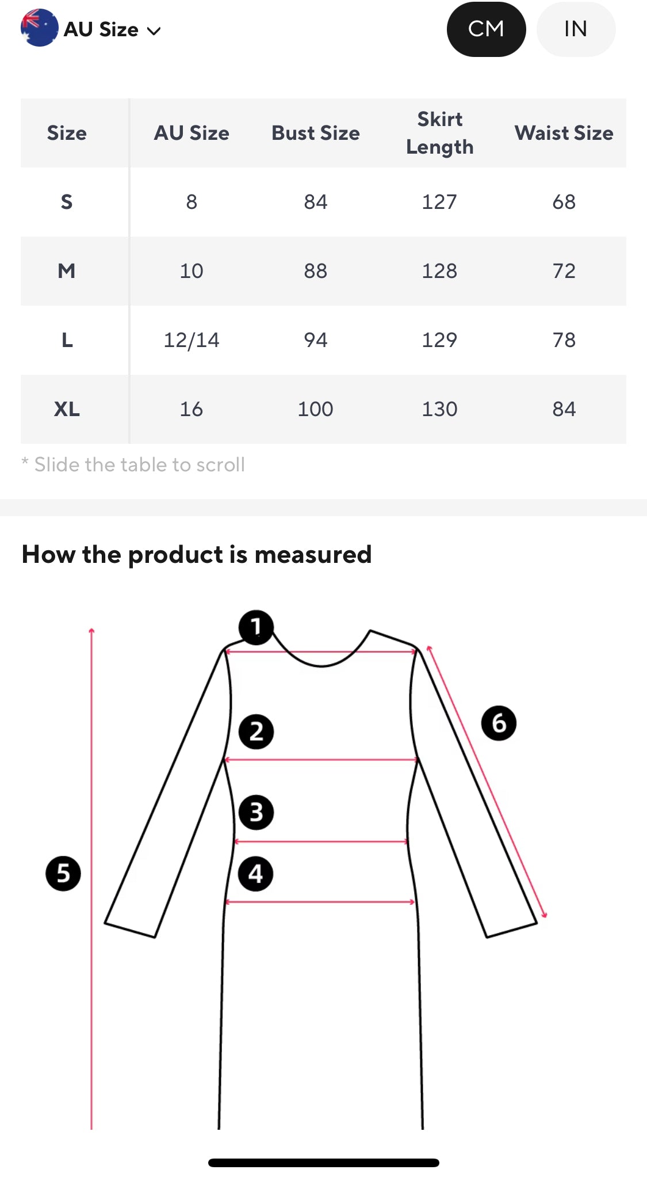
Task: Expand the chevron next to AU Size
Action: (x=154, y=31)
